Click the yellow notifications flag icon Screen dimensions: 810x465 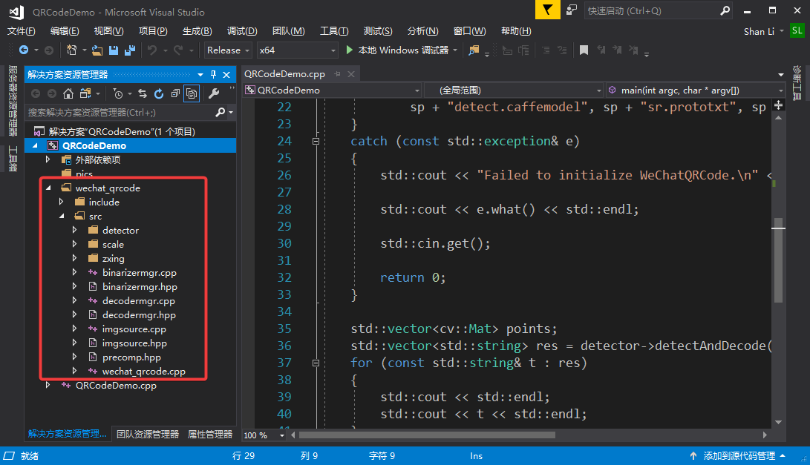pos(547,10)
